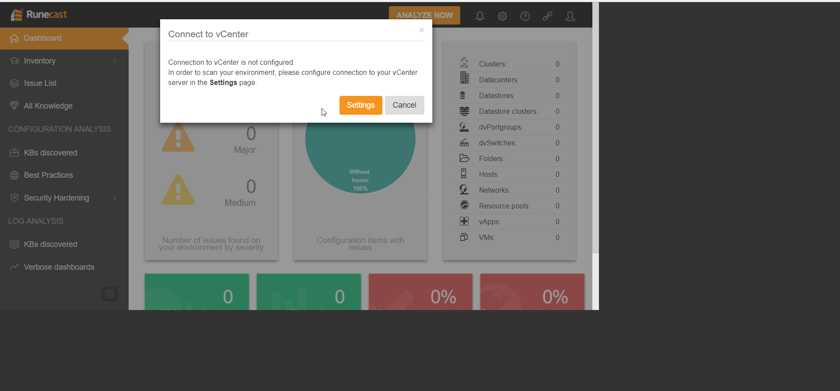Click the dvPortgroups icon
Image resolution: width=840 pixels, height=391 pixels.
464,127
